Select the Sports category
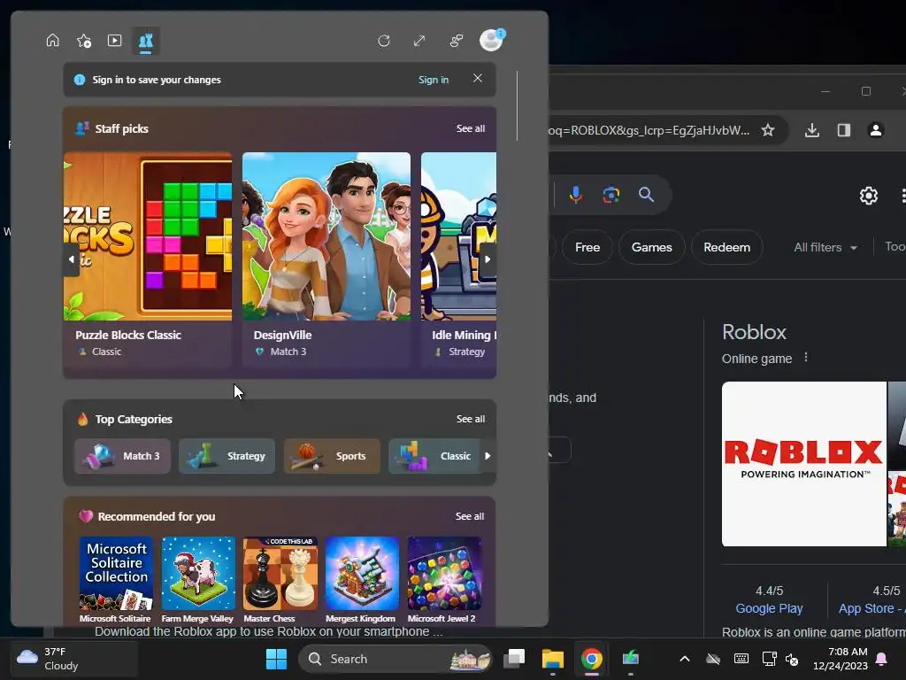The height and width of the screenshot is (680, 906). pos(332,456)
